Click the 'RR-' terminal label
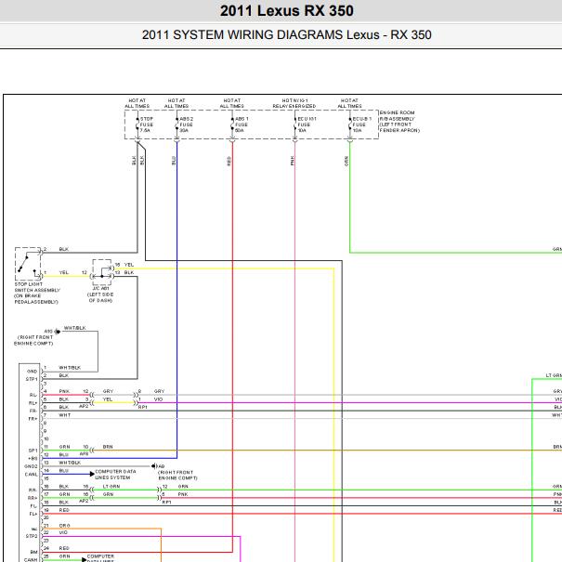Image resolution: width=562 pixels, height=562 pixels. [33, 490]
